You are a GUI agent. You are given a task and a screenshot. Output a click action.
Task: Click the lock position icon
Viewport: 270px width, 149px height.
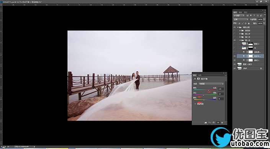[x=245, y=23]
